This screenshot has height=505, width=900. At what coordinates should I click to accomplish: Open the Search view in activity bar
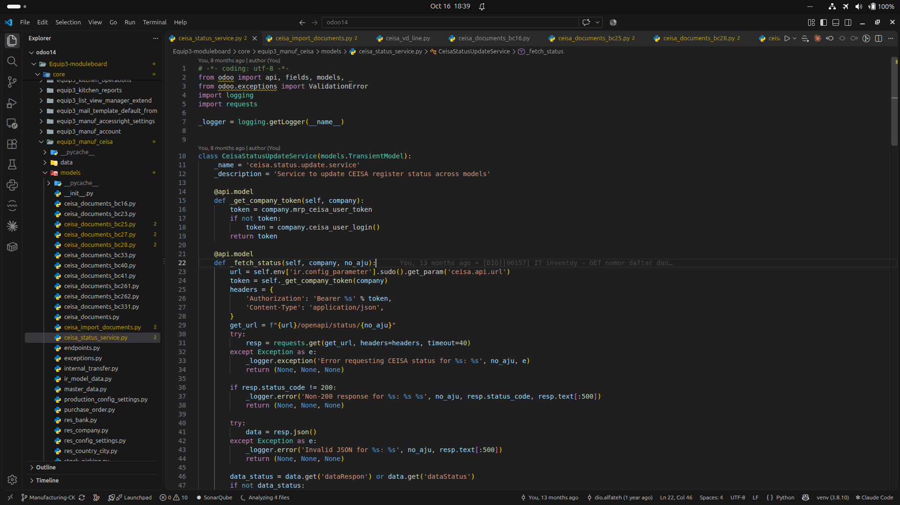(x=12, y=61)
